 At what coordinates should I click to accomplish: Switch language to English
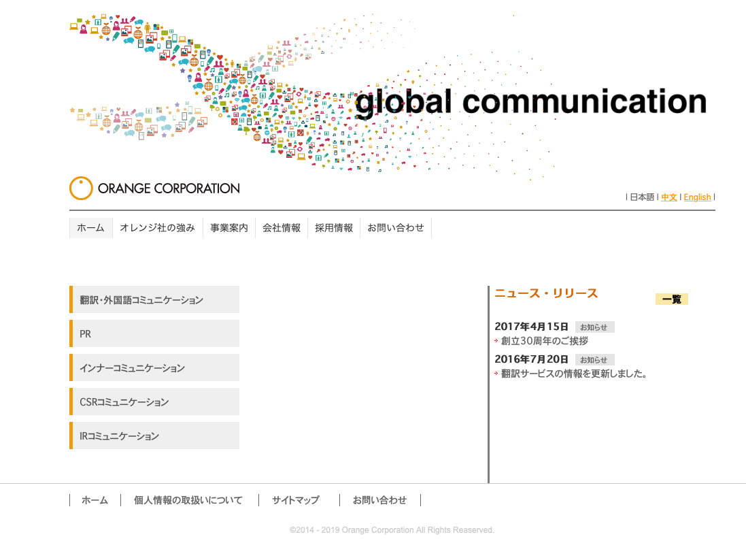tap(698, 197)
